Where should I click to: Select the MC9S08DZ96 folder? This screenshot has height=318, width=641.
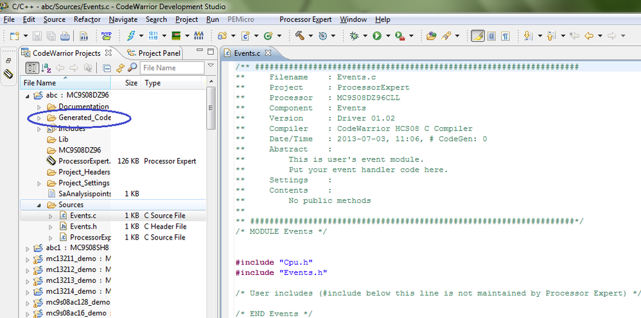click(x=80, y=150)
